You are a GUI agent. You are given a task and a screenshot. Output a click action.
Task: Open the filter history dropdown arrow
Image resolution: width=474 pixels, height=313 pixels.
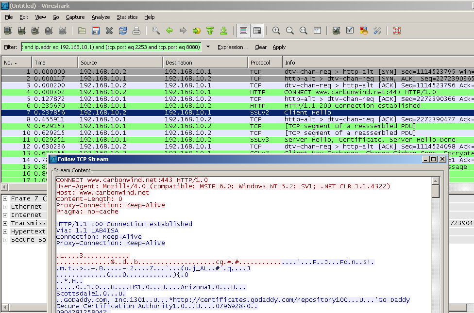(208, 47)
